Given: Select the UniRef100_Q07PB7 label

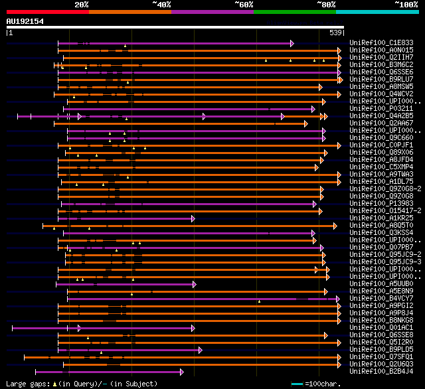Looking at the screenshot, I should click(x=381, y=248).
